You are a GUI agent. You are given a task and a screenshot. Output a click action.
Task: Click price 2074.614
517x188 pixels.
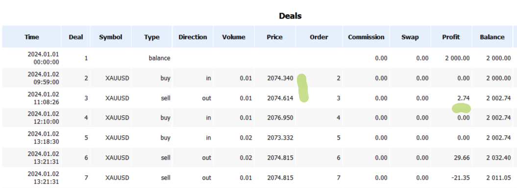[280, 98]
